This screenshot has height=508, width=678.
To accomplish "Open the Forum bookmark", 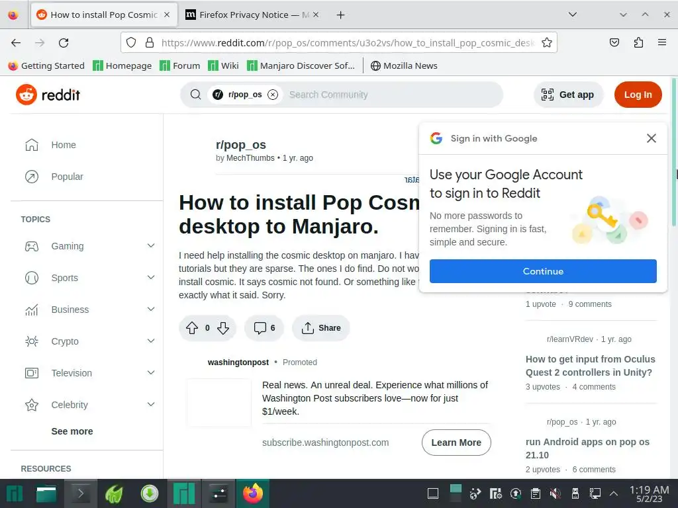I will coord(180,65).
